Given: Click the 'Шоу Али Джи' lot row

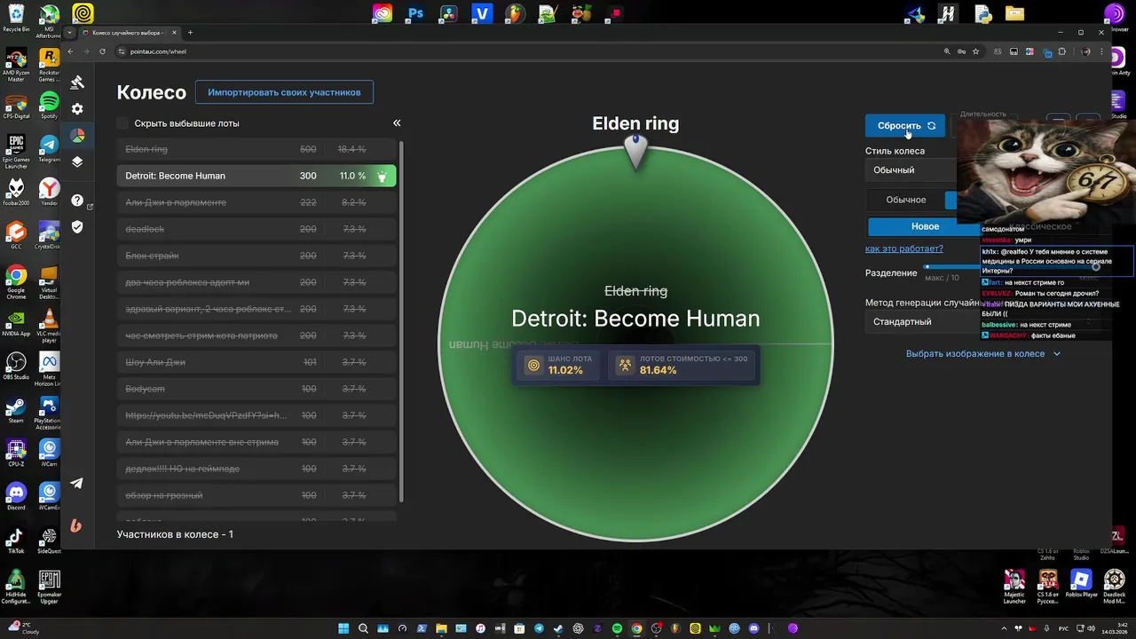Looking at the screenshot, I should click(x=256, y=362).
